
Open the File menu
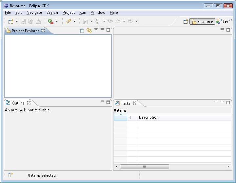click(x=8, y=12)
